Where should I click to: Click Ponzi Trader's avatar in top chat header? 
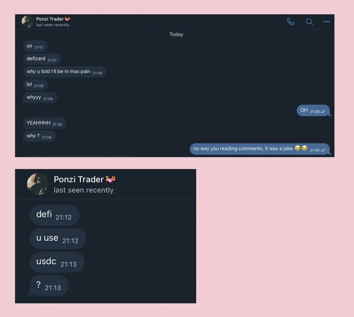(27, 21)
